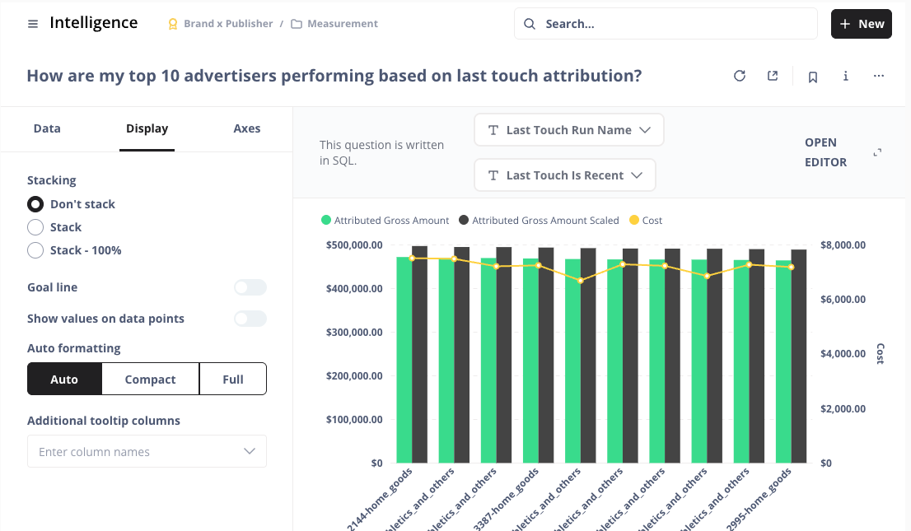Expand the Last Touch Run Name filter
The image size is (911, 531).
(568, 130)
